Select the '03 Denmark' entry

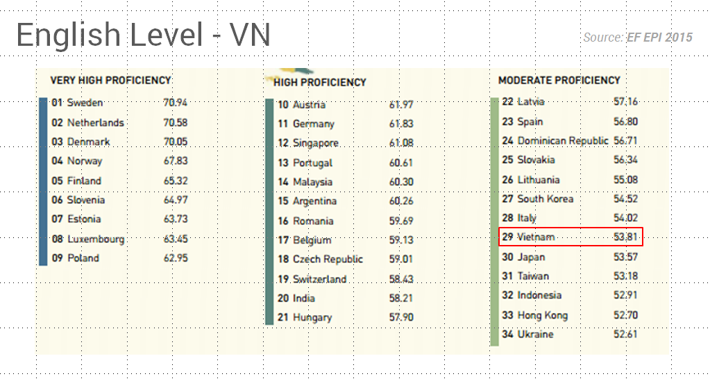81,142
